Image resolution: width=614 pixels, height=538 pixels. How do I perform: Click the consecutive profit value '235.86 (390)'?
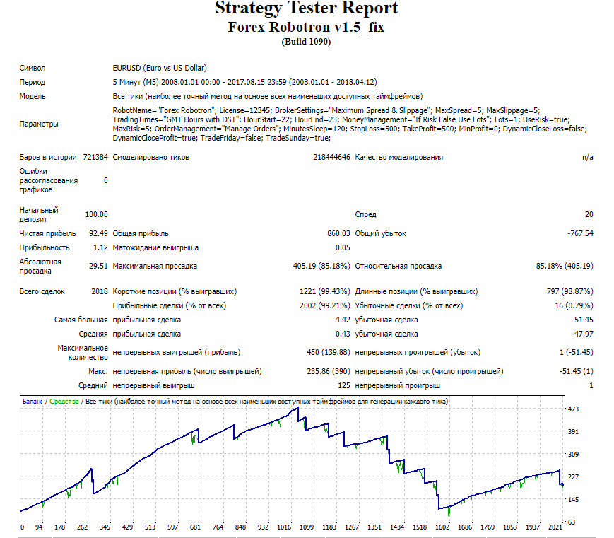[x=328, y=371]
